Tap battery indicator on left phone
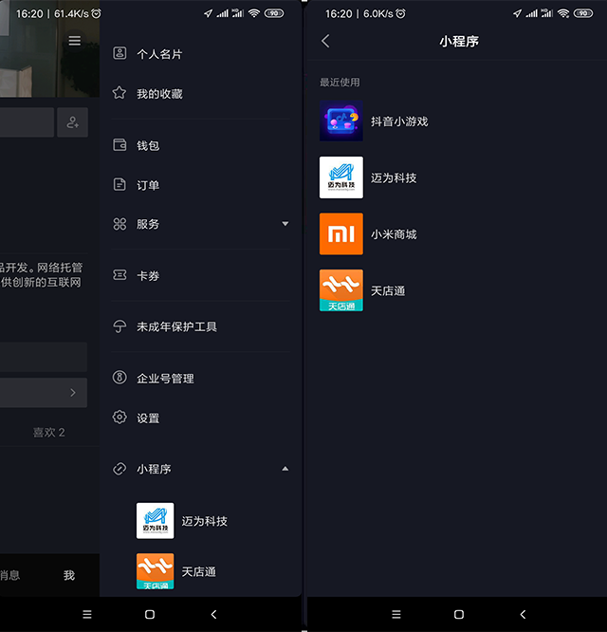The image size is (607, 632). click(274, 13)
